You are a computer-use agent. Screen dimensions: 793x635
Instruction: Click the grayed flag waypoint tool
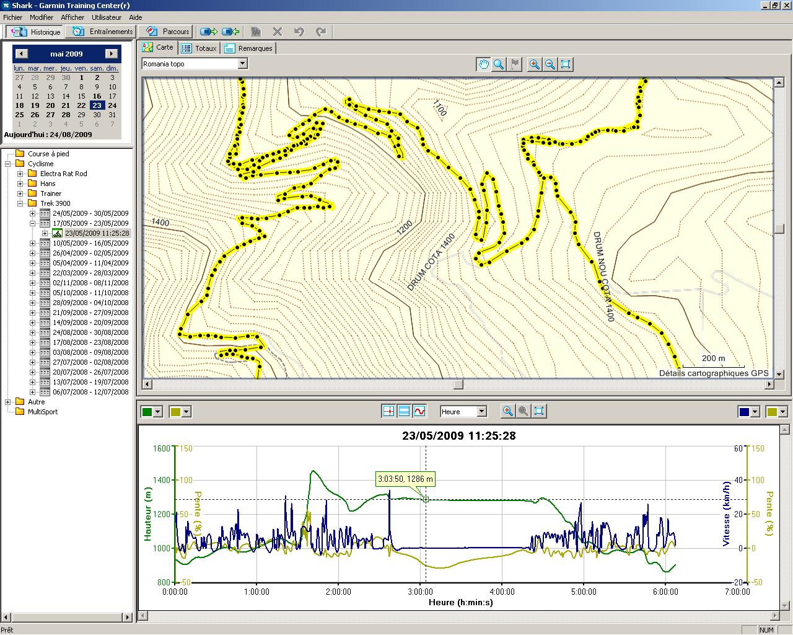[x=515, y=64]
